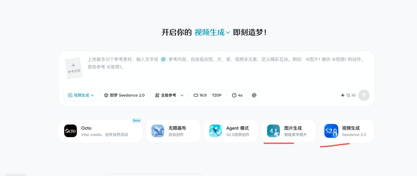Click the cube icon beside 即梦
This screenshot has height=176, width=417.
106,95
